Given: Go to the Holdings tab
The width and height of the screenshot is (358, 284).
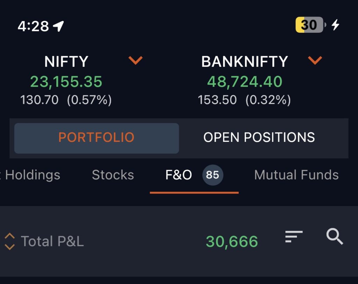Looking at the screenshot, I should pyautogui.click(x=32, y=175).
